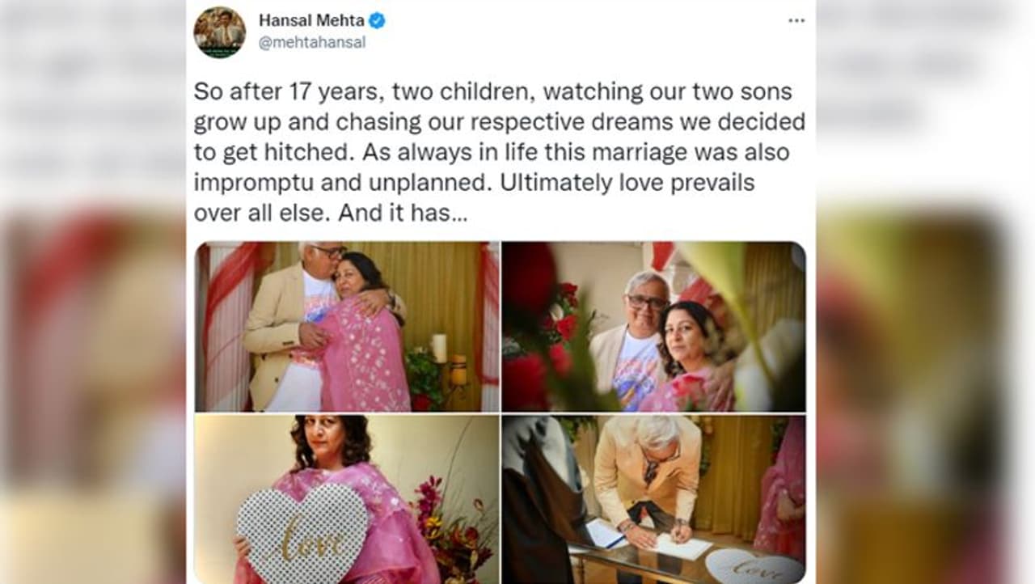
Task: Click the 'love' heart on glass table
Action: pyautogui.click(x=753, y=567)
